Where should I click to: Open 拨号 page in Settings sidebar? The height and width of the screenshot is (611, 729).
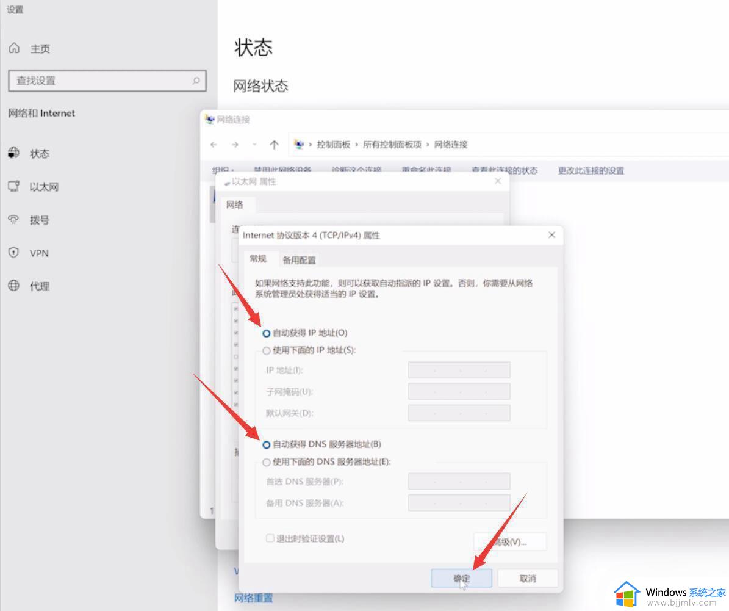point(40,220)
